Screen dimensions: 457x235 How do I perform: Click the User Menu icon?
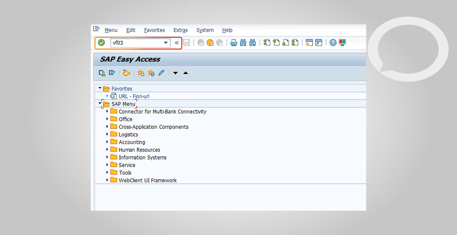(x=102, y=73)
